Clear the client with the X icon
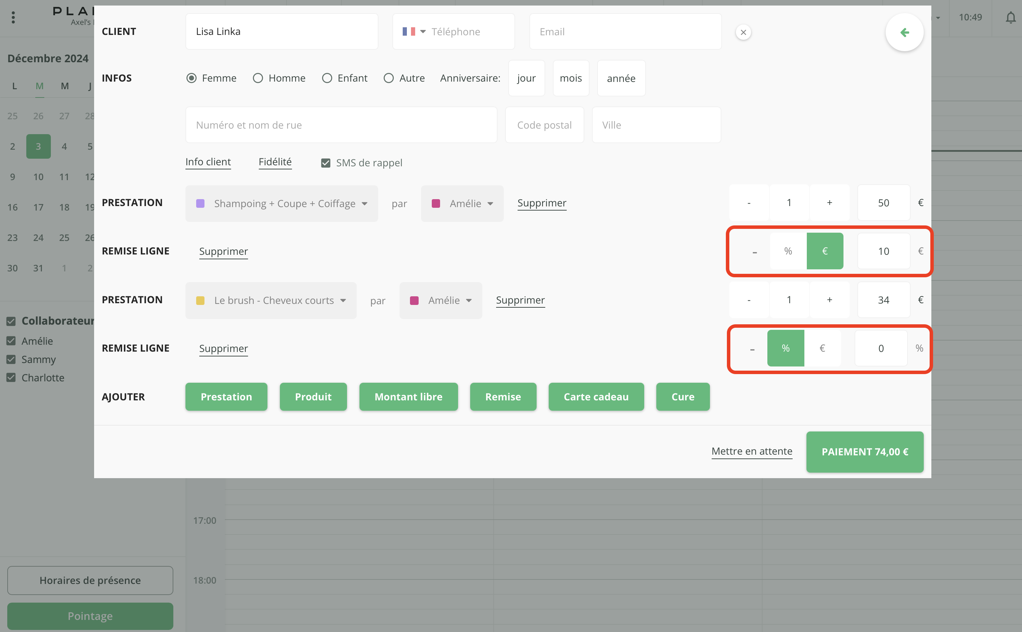 click(x=743, y=32)
